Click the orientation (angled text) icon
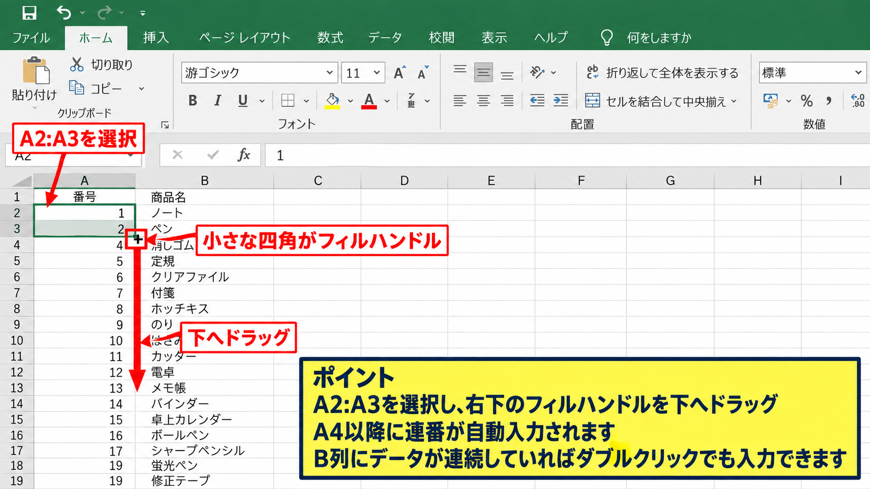 [x=537, y=72]
